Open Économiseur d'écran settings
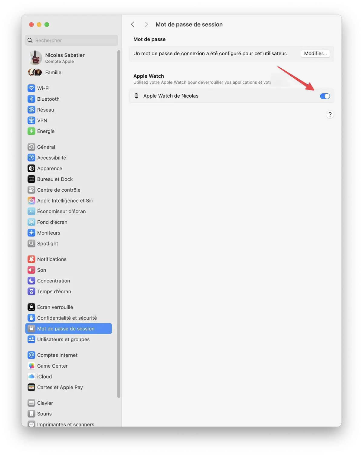This screenshot has height=455, width=363. (61, 211)
